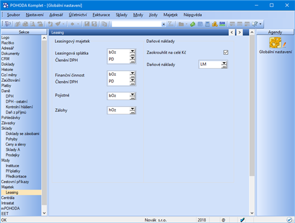The width and height of the screenshot is (295, 223).
Task: Open the Adresář menu
Action: click(x=56, y=15)
